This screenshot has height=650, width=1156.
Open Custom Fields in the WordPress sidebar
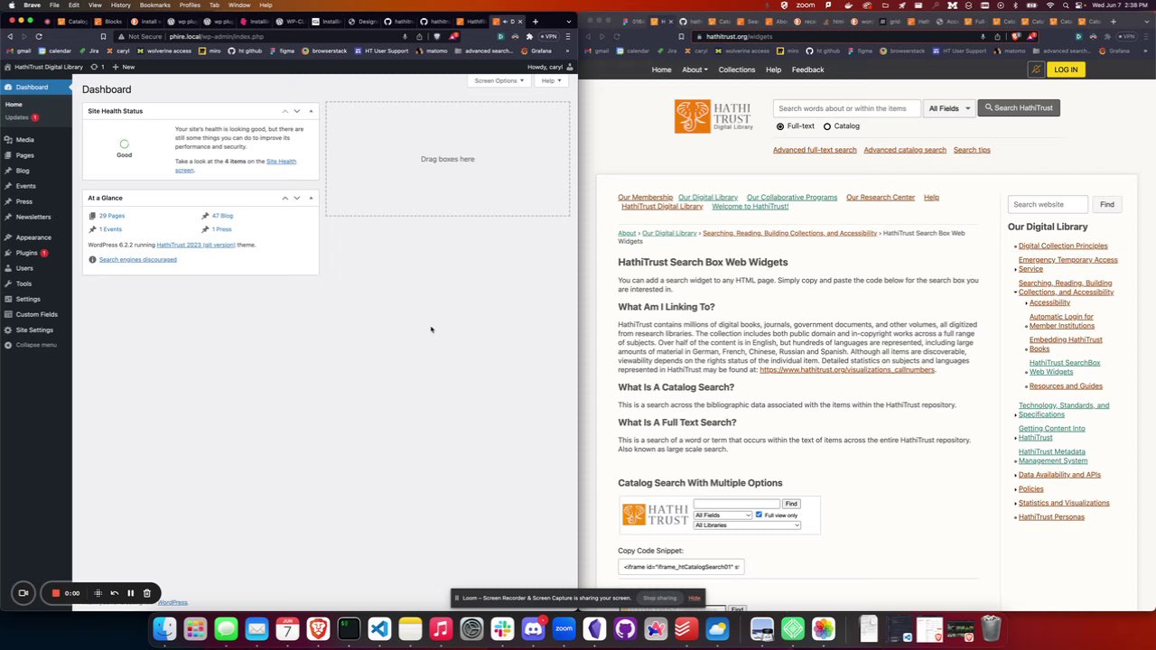36,314
